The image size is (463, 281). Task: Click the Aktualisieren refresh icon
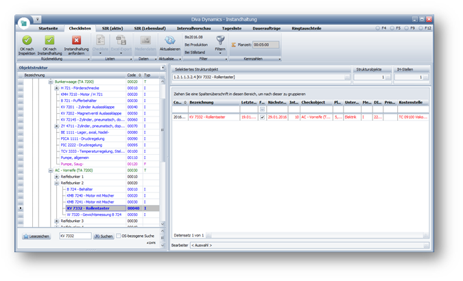169,41
